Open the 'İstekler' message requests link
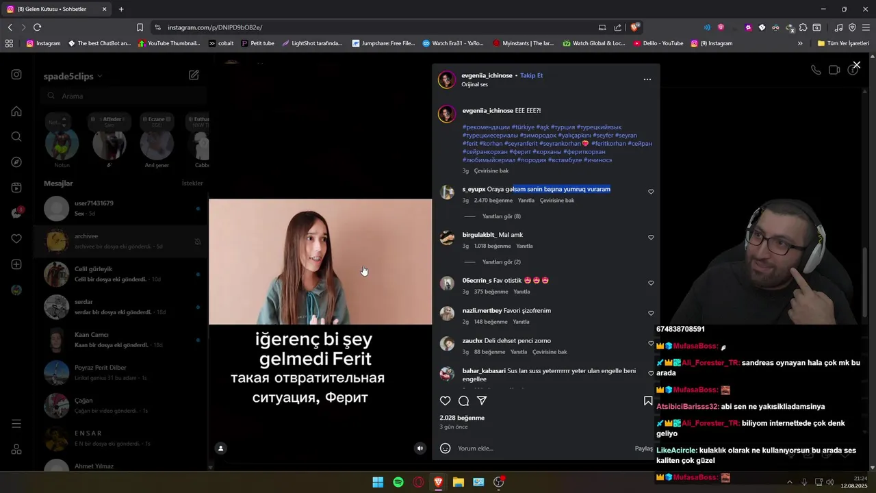The height and width of the screenshot is (493, 876). click(192, 184)
